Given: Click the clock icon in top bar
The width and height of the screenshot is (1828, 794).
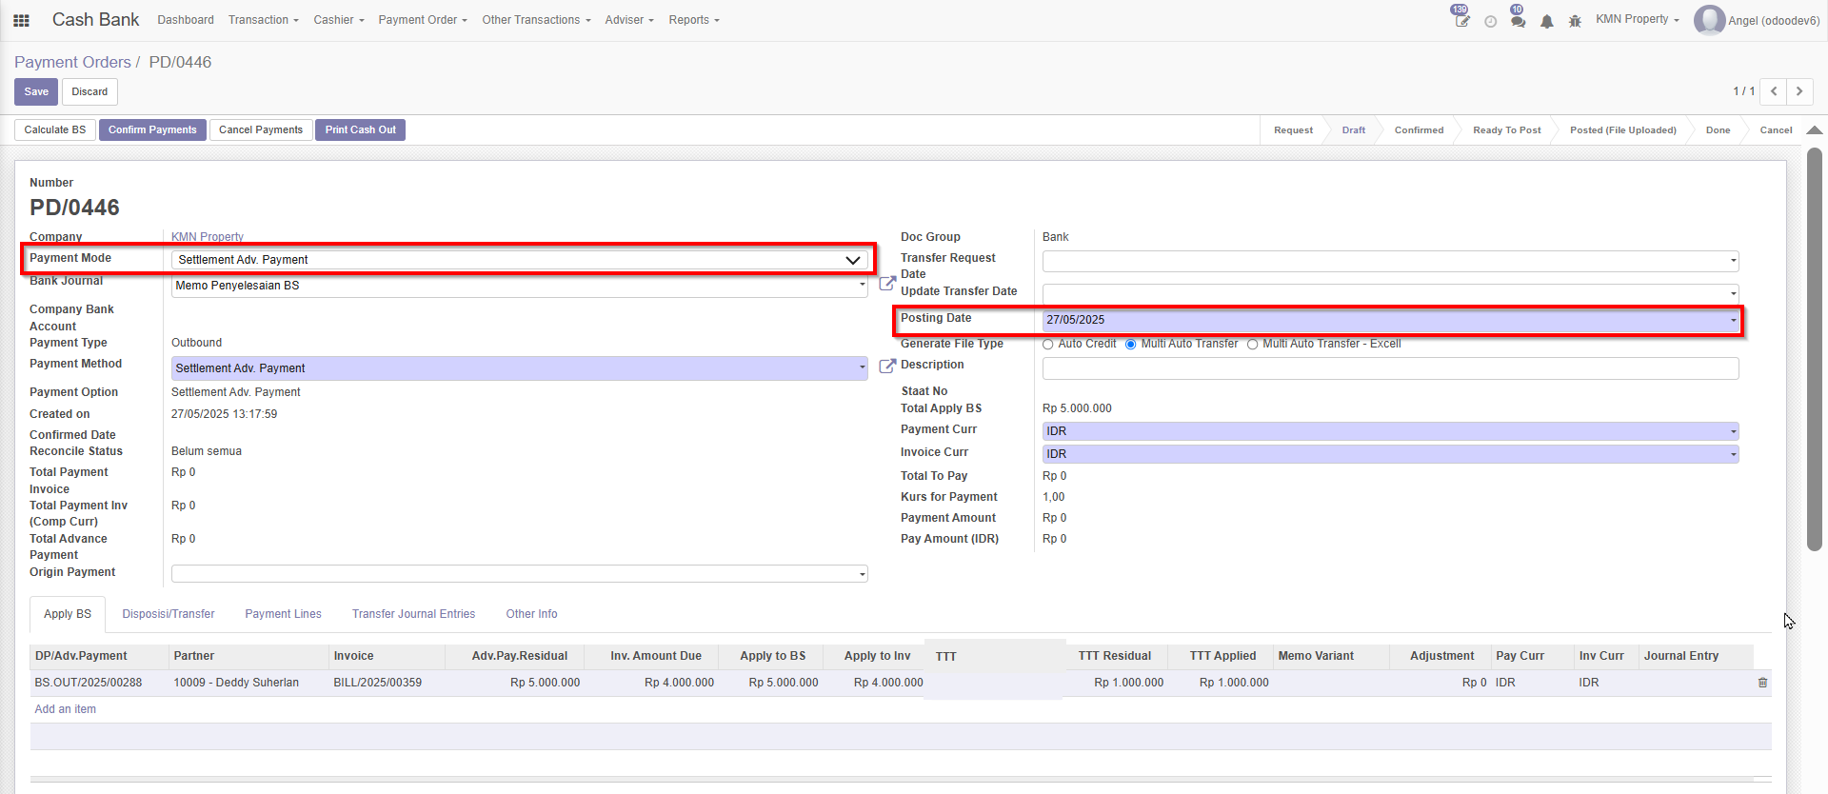Looking at the screenshot, I should [1490, 21].
